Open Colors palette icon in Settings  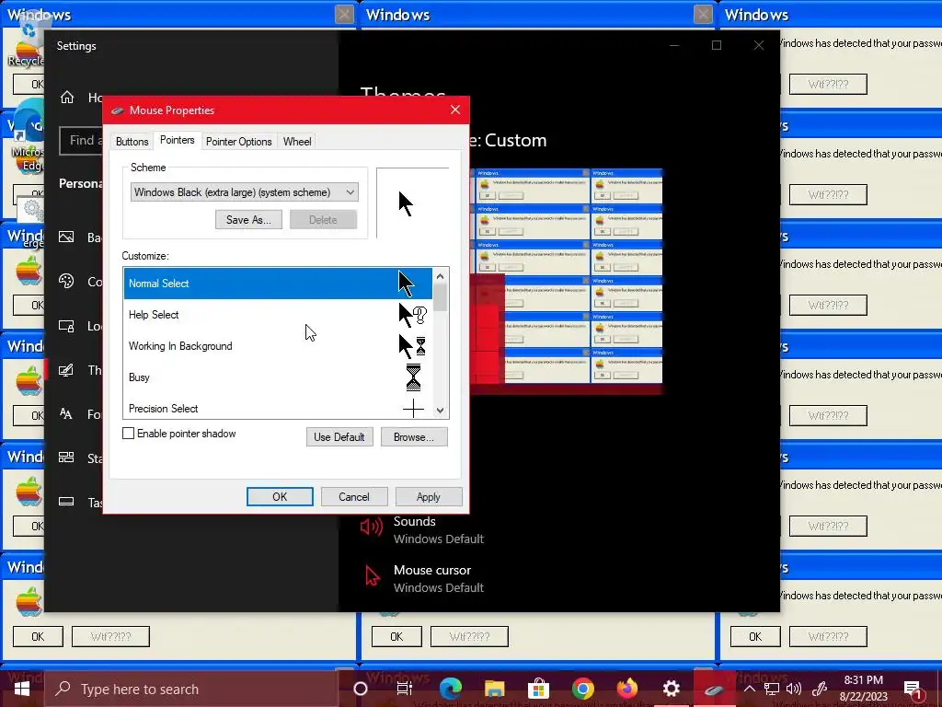pos(66,281)
